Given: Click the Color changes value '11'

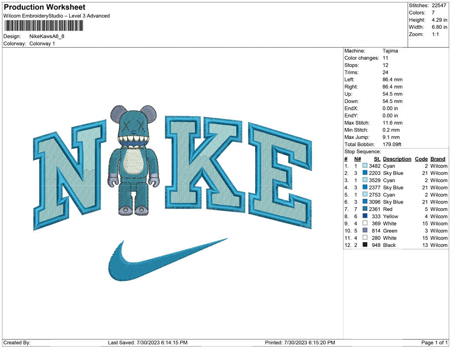Looking at the screenshot, I should (385, 58).
